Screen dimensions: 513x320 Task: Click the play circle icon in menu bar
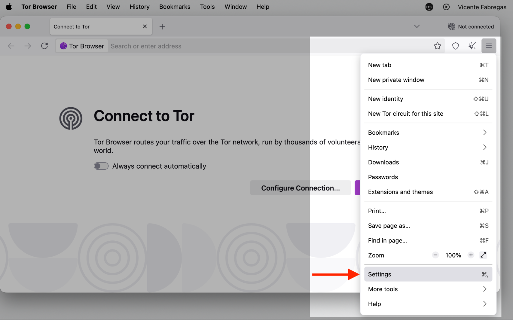coord(446,7)
